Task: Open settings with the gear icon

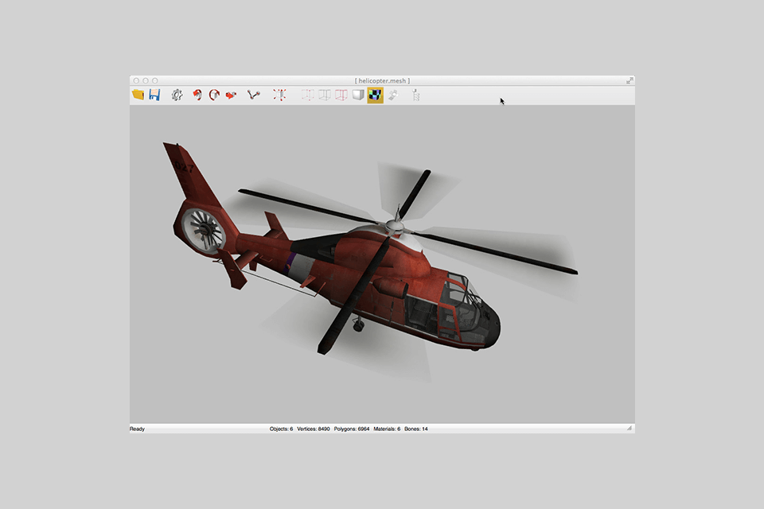Action: 177,95
